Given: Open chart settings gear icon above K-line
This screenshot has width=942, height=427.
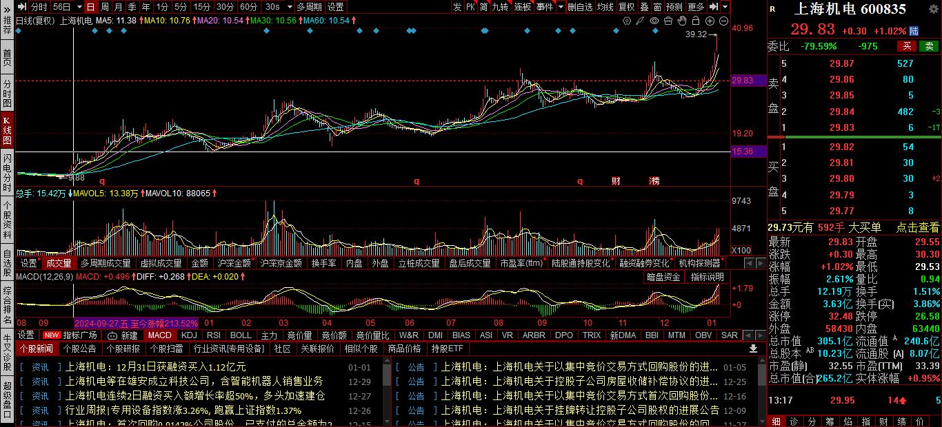Looking at the screenshot, I should (x=627, y=21).
